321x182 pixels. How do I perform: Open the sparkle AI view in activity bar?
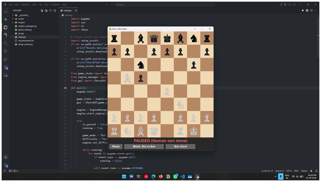tap(6, 20)
